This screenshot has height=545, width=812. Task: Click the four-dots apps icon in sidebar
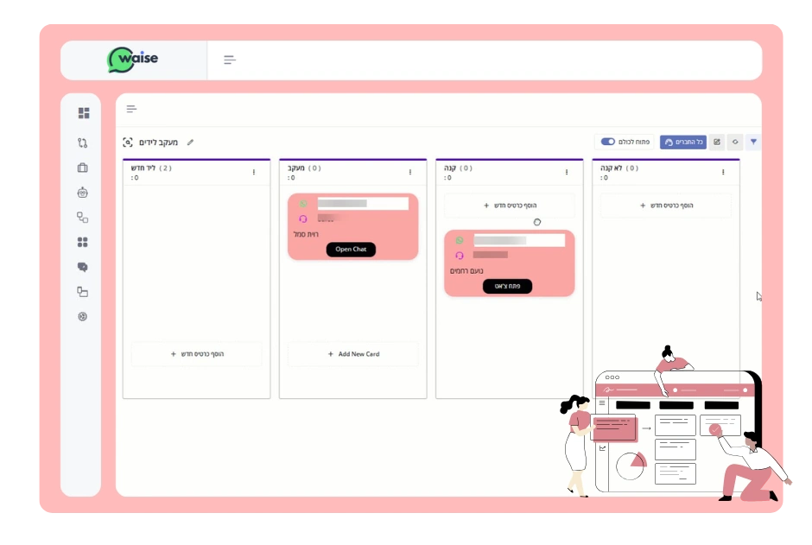(83, 242)
